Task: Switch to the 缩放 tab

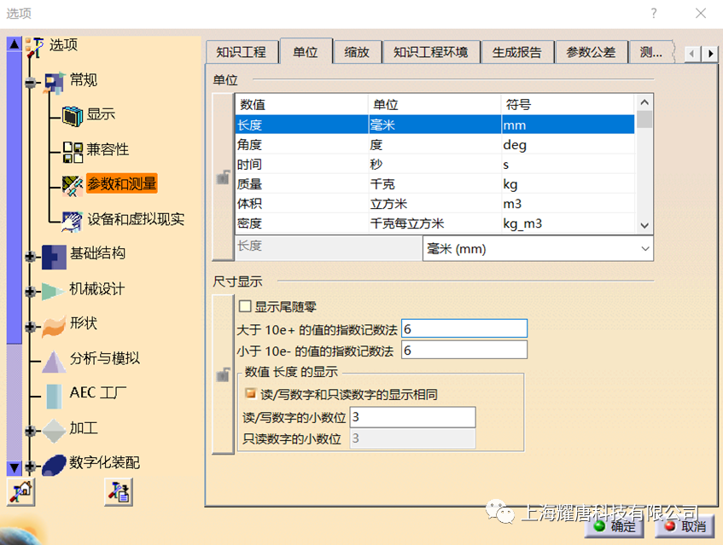Action: tap(357, 51)
